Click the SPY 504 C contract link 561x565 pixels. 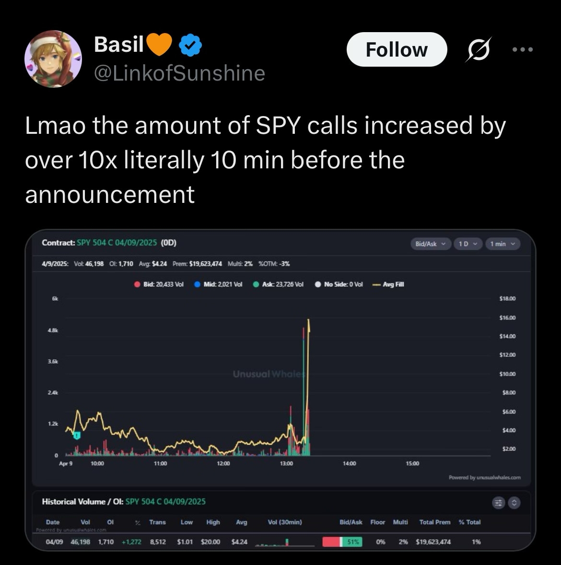117,243
